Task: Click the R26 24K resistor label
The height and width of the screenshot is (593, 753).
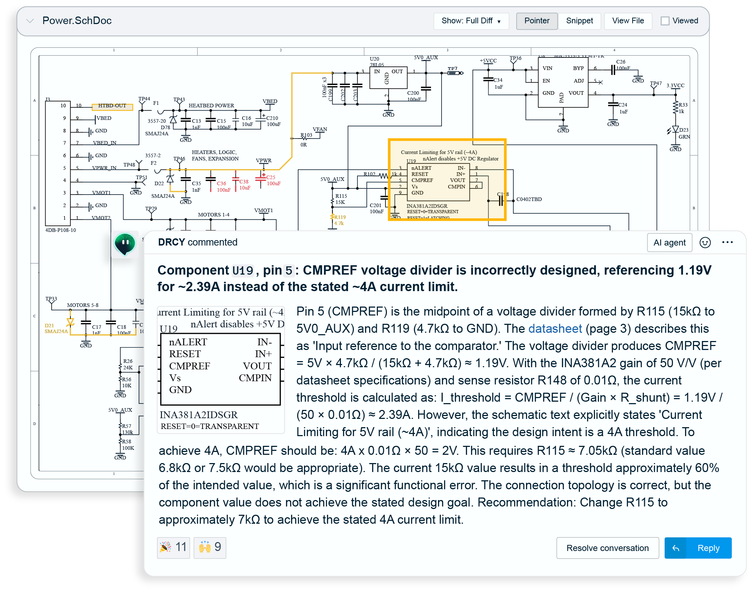Action: pos(128,364)
